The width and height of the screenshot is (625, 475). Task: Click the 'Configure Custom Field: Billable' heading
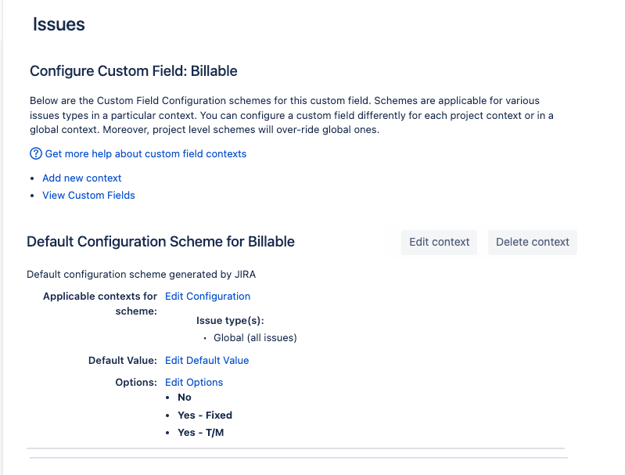(x=134, y=71)
